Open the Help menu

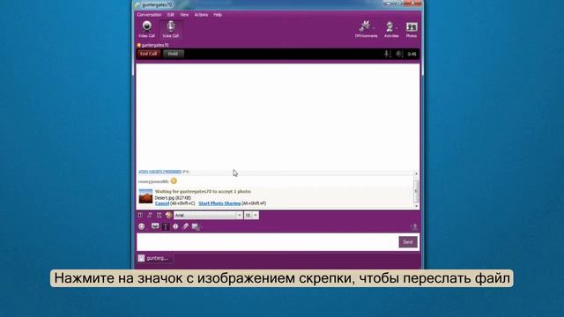[218, 15]
